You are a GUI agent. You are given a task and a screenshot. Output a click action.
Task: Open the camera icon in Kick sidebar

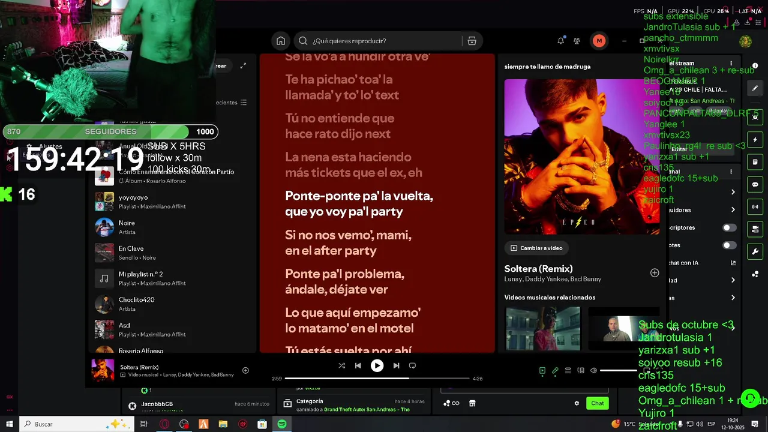pyautogui.click(x=755, y=229)
